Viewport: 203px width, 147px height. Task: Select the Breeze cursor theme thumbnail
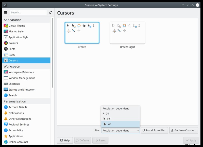pos(82,33)
